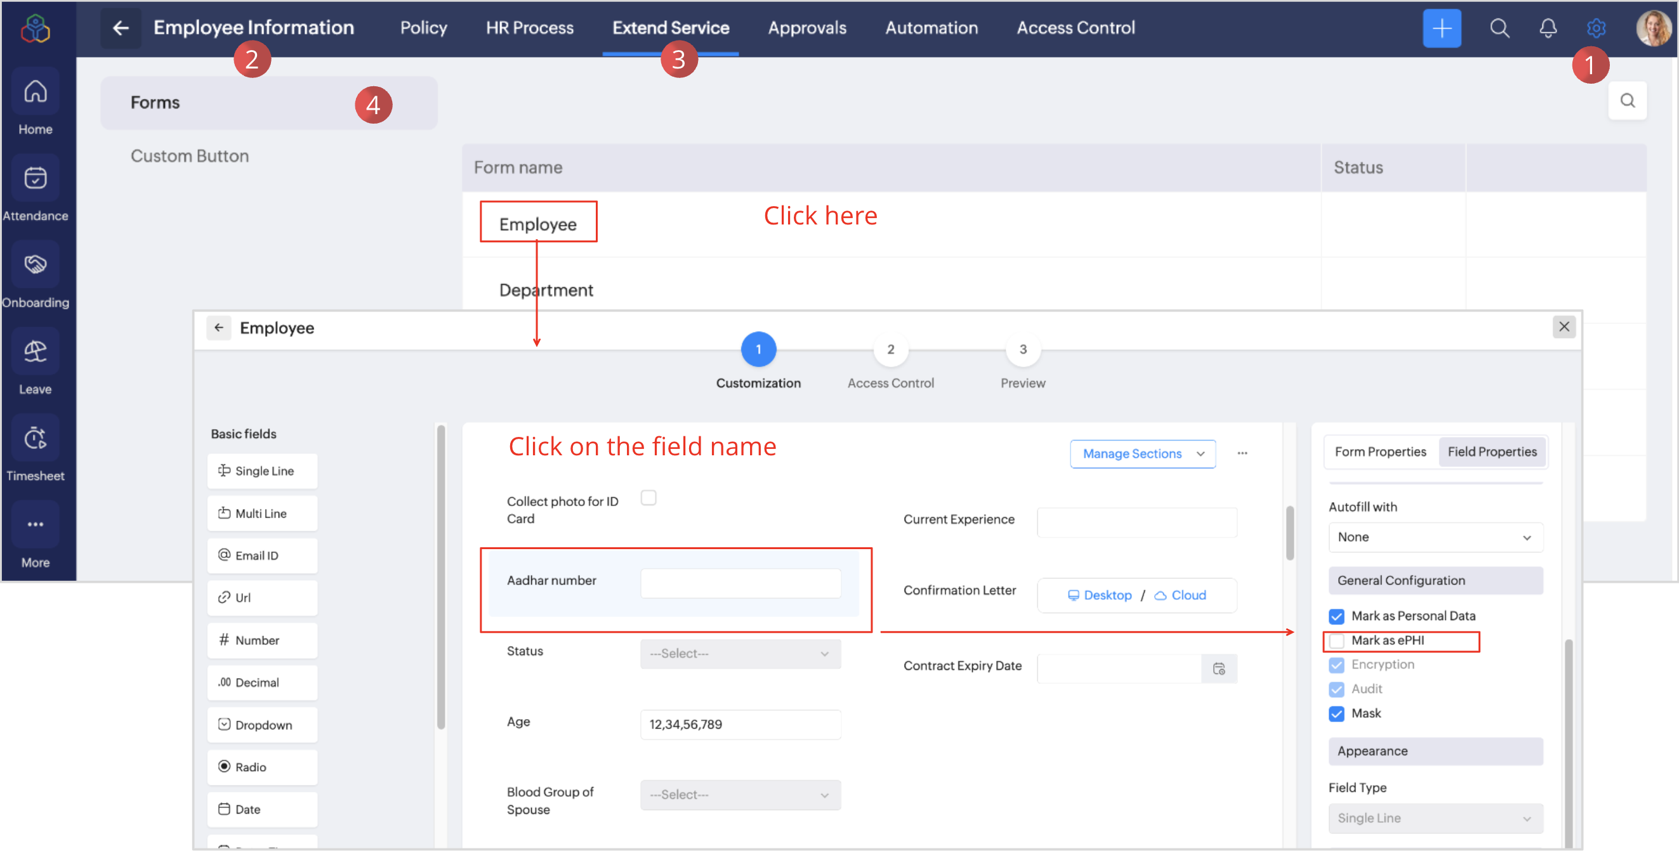
Task: Open the Attendance sidebar icon
Action: click(35, 178)
